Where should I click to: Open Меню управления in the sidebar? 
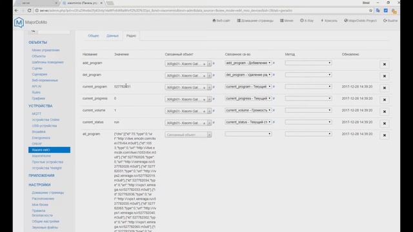46,50
